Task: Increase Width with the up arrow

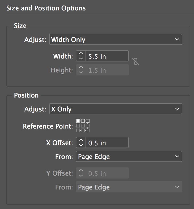Action: point(81,53)
